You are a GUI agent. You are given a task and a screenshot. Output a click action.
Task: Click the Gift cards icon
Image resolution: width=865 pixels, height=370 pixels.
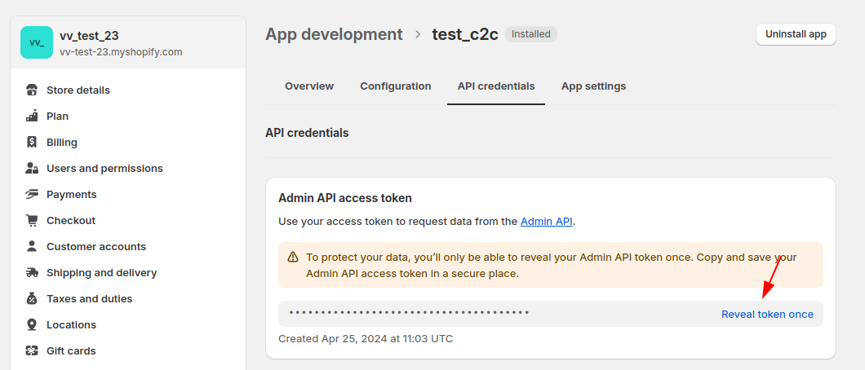click(x=32, y=350)
